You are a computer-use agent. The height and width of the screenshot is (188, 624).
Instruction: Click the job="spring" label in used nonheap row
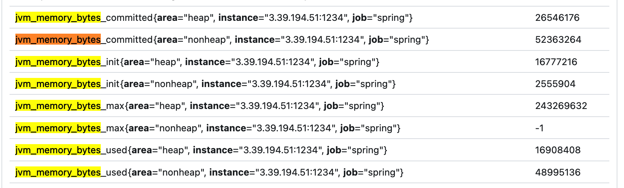click(x=373, y=172)
